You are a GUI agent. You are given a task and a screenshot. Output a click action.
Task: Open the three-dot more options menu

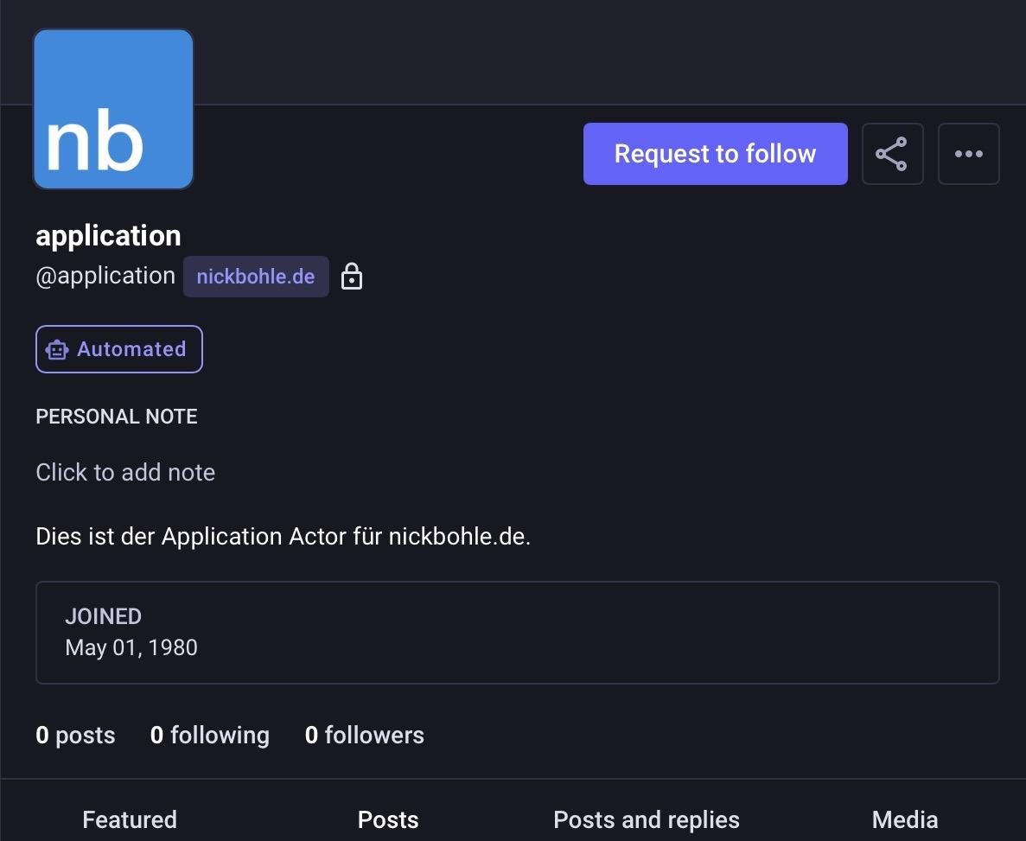coord(968,154)
